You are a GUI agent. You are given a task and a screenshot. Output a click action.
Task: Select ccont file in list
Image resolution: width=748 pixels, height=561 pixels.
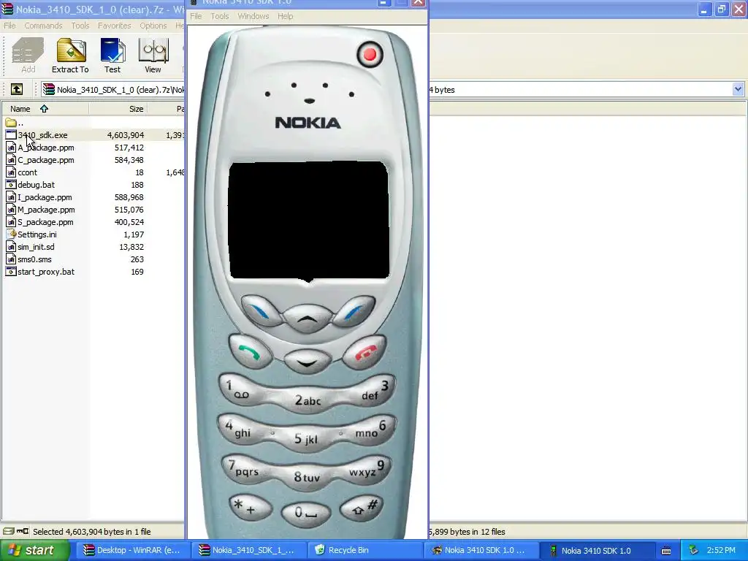coord(21,172)
